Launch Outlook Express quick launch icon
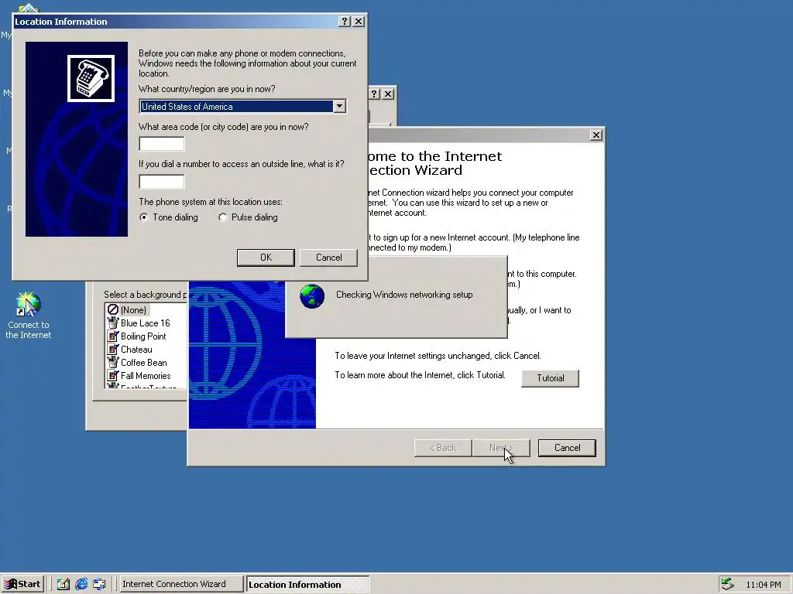793x594 pixels. (99, 585)
